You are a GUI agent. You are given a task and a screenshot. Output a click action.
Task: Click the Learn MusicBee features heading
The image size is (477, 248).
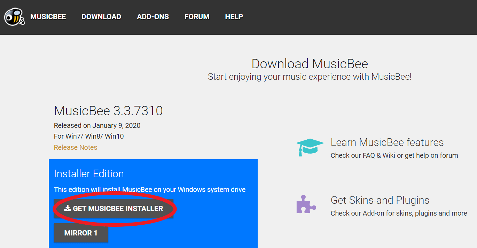386,142
